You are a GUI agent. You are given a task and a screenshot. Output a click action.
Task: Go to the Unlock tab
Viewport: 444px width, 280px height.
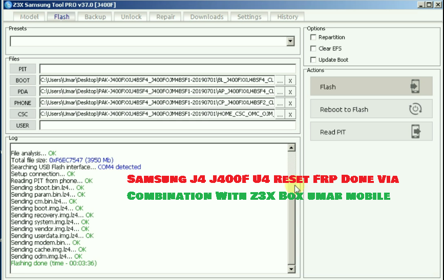click(131, 17)
